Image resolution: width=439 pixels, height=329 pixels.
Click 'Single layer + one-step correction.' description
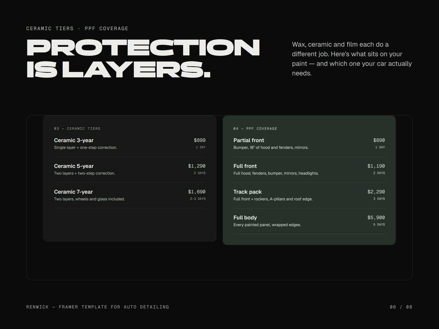85,148
